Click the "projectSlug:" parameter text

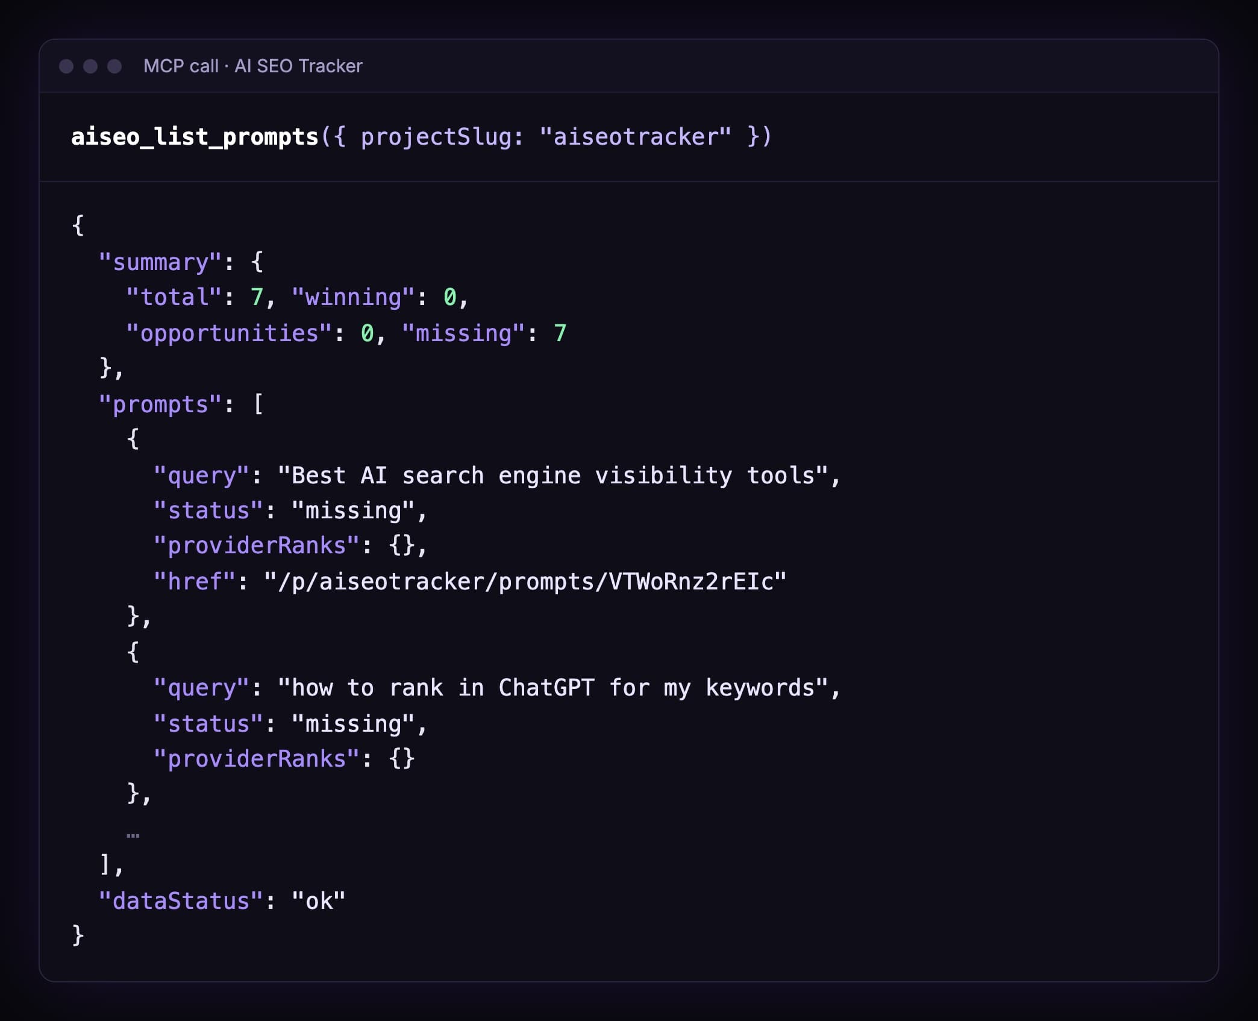tap(442, 137)
